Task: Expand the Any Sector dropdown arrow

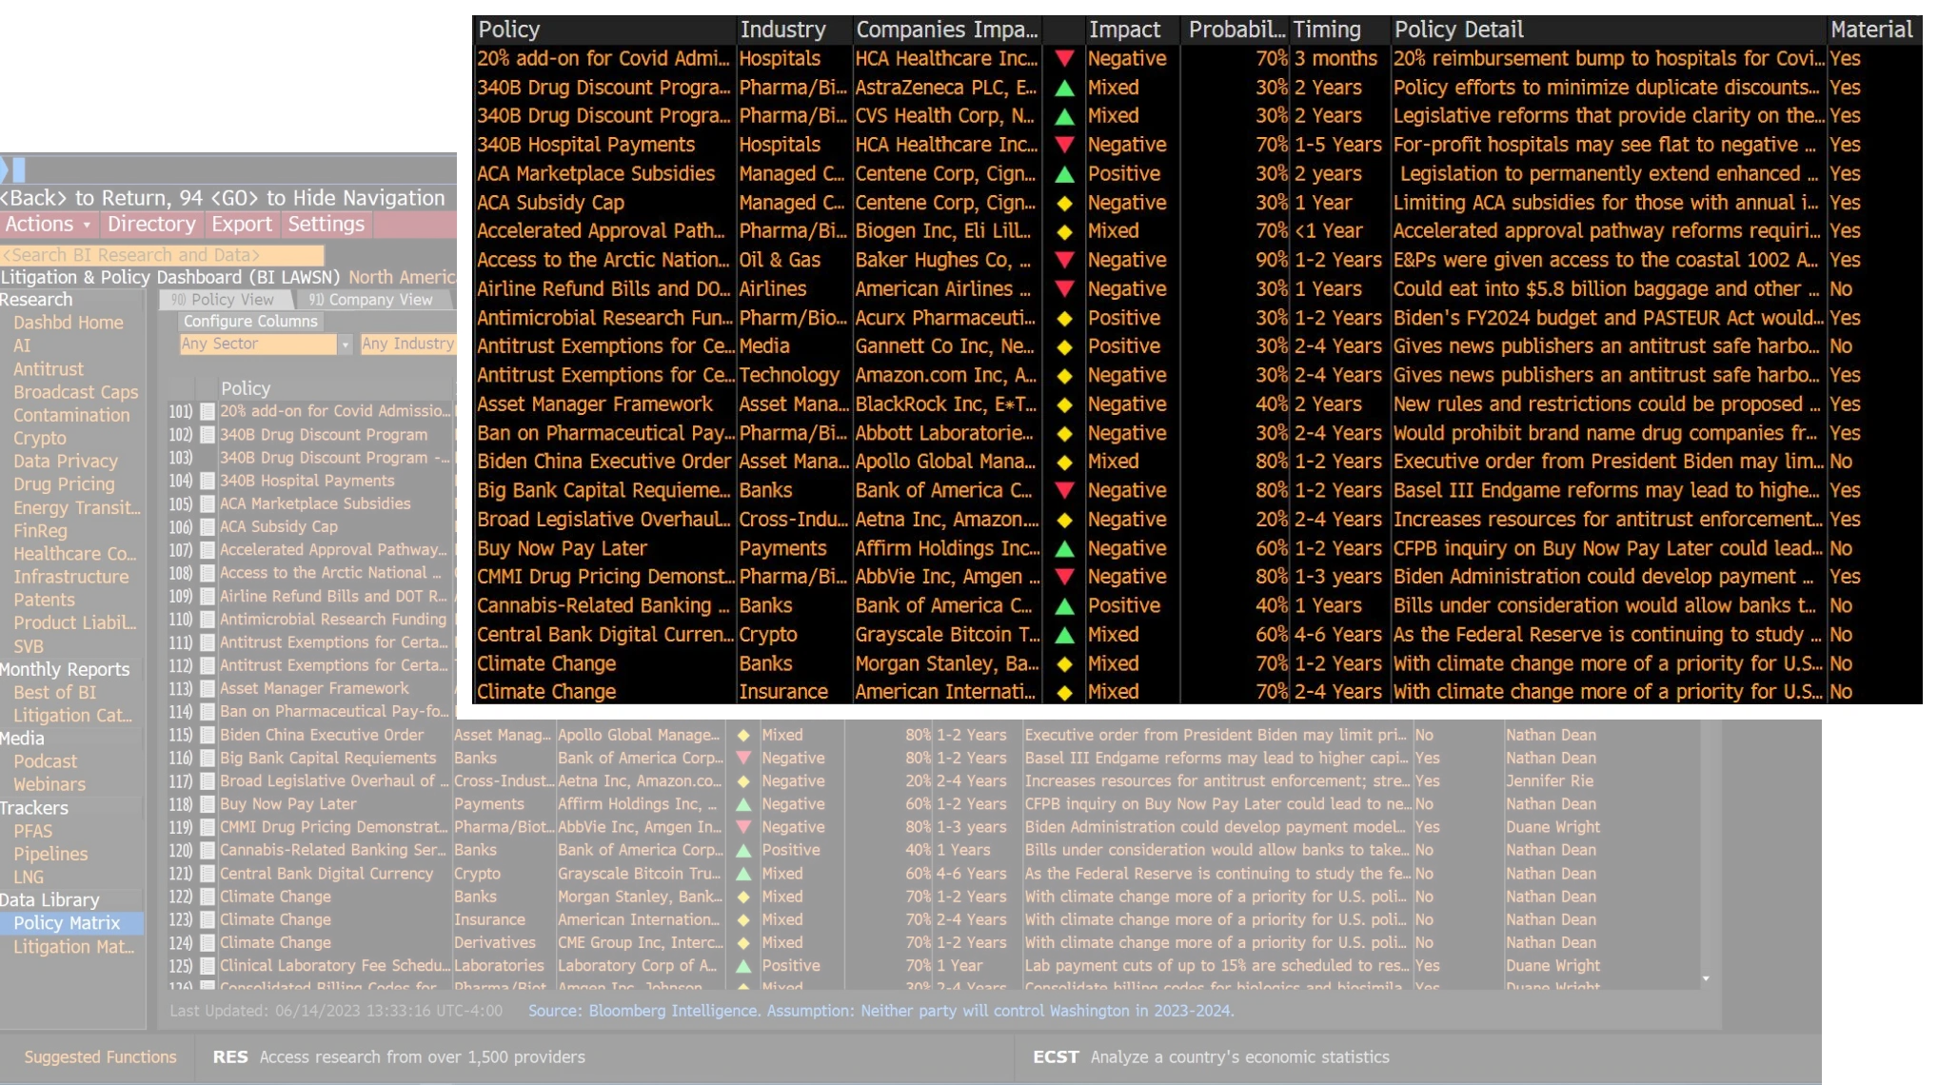Action: [x=346, y=345]
